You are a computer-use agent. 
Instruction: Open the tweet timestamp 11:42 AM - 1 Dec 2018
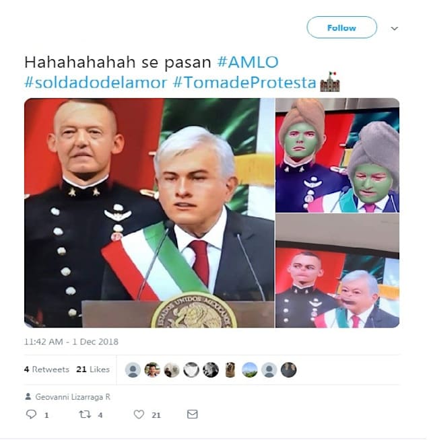point(71,342)
